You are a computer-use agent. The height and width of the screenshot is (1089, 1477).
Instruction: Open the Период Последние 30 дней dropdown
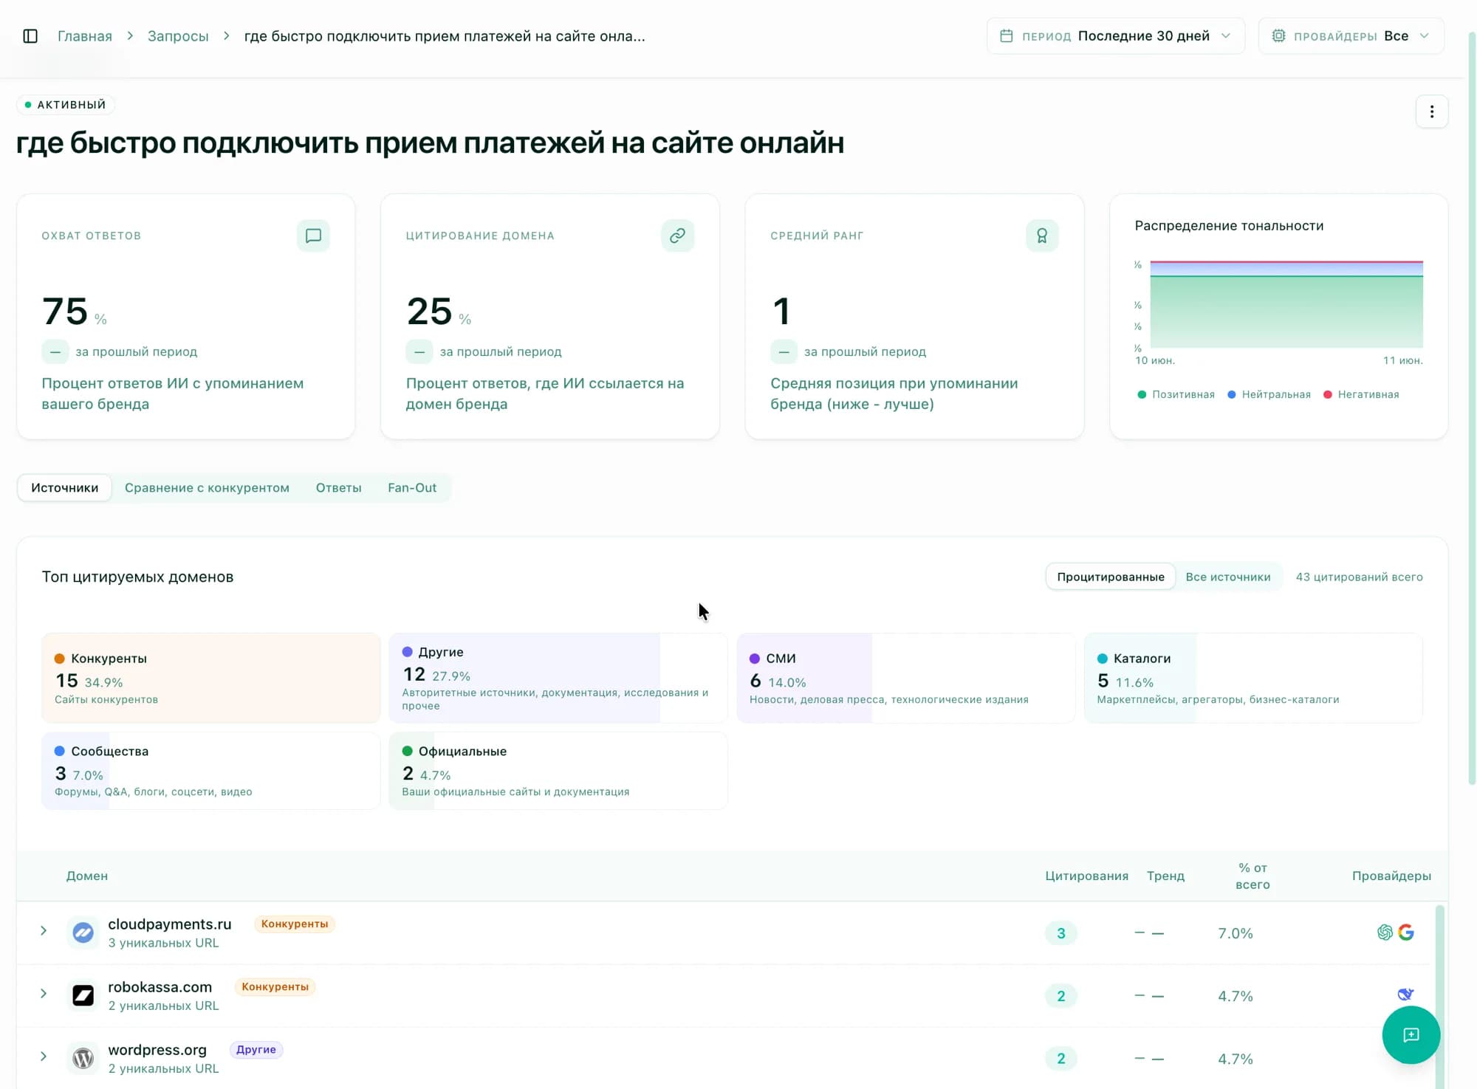(1115, 36)
